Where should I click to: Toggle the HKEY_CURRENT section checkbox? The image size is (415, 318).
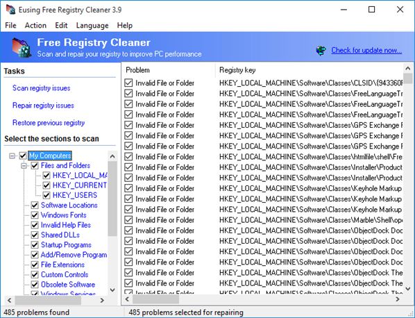[x=46, y=185]
